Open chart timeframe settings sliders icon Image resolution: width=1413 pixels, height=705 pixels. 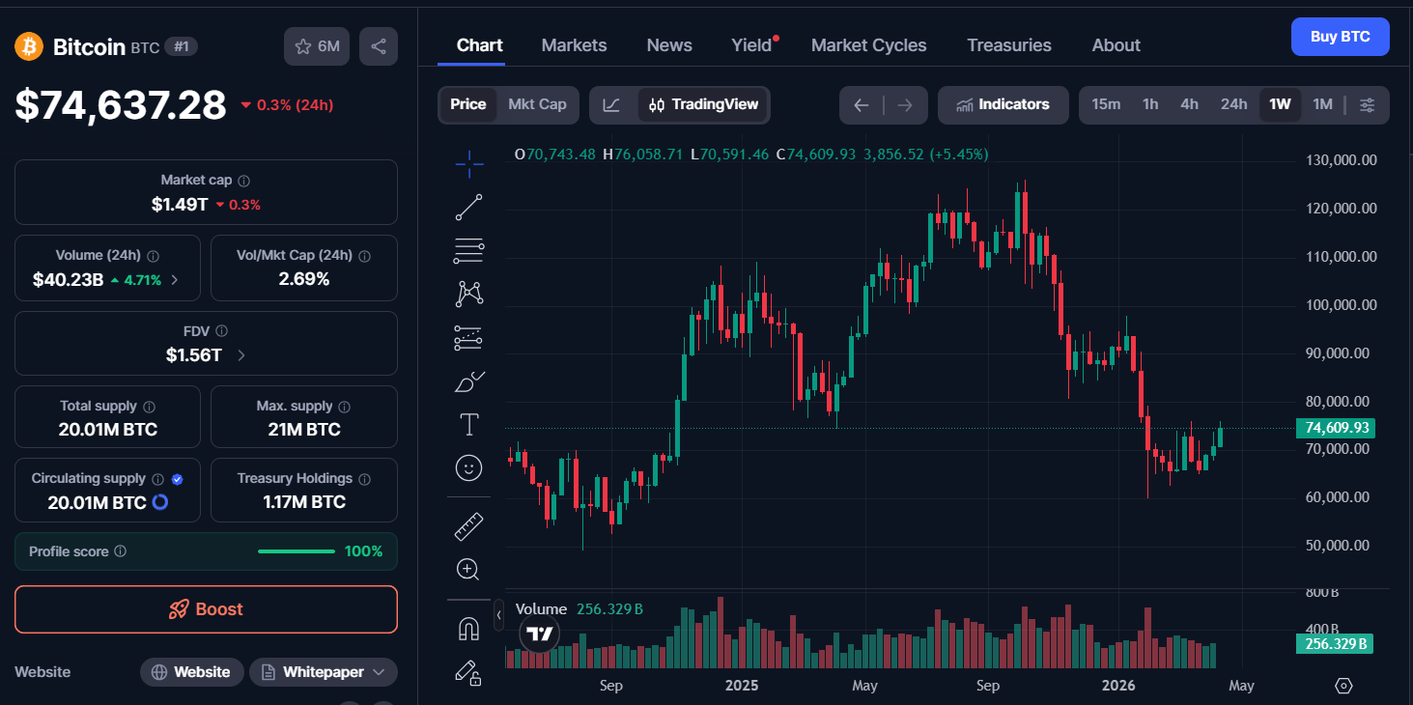point(1367,105)
